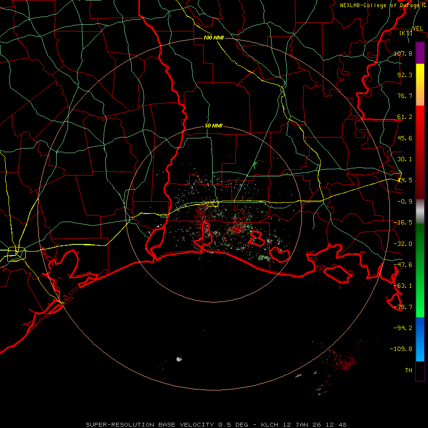Click the 50 NMI range ring label

(x=214, y=126)
